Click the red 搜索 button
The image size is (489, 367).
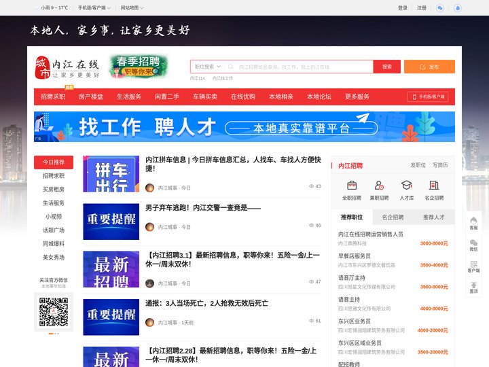pos(386,67)
